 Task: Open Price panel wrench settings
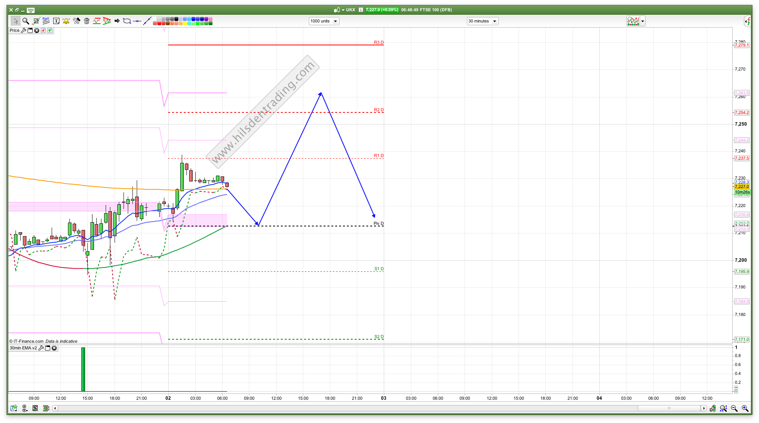pos(23,30)
